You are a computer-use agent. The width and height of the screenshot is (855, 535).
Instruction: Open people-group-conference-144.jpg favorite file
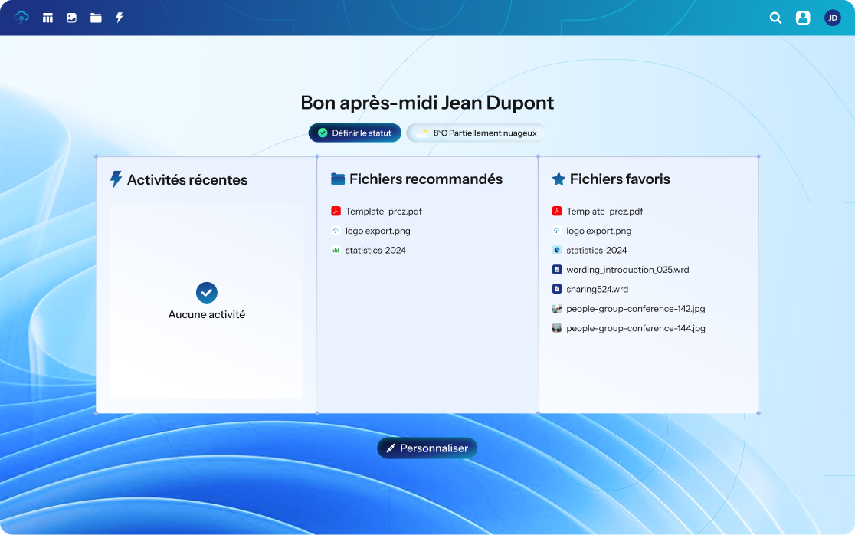point(629,328)
